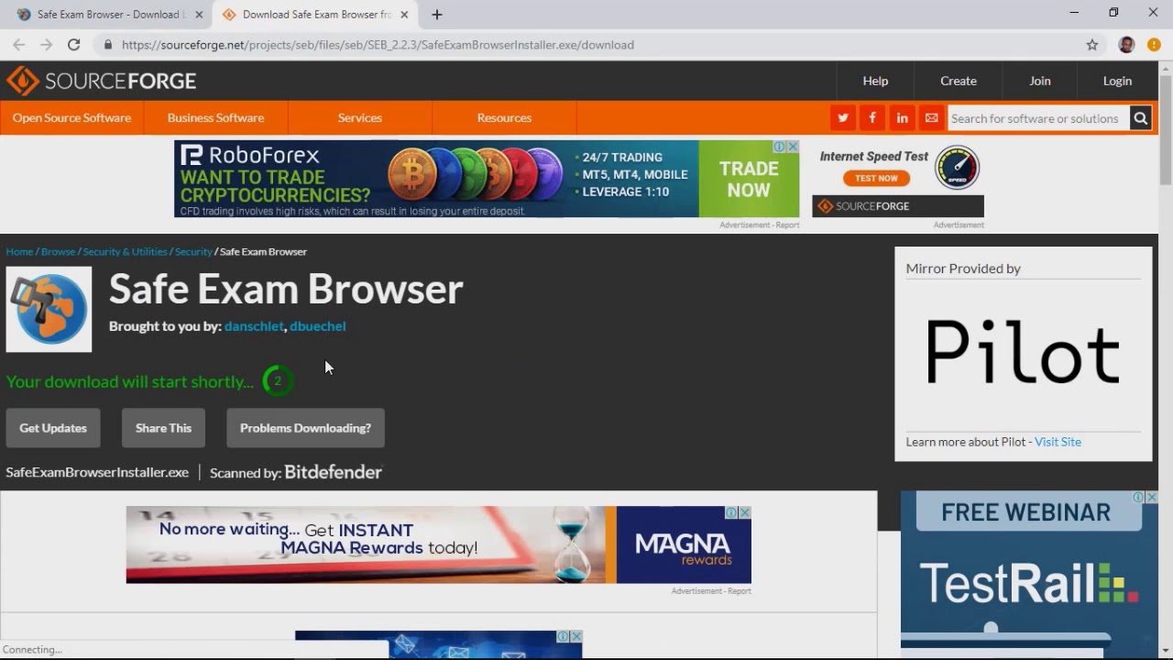Image resolution: width=1173 pixels, height=660 pixels.
Task: Click AdChoices icon on RoboForex ad
Action: pos(780,147)
